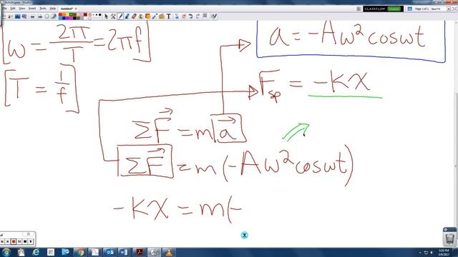This screenshot has width=458, height=257.
Task: Go to the previous page arrow
Action: [32, 16]
